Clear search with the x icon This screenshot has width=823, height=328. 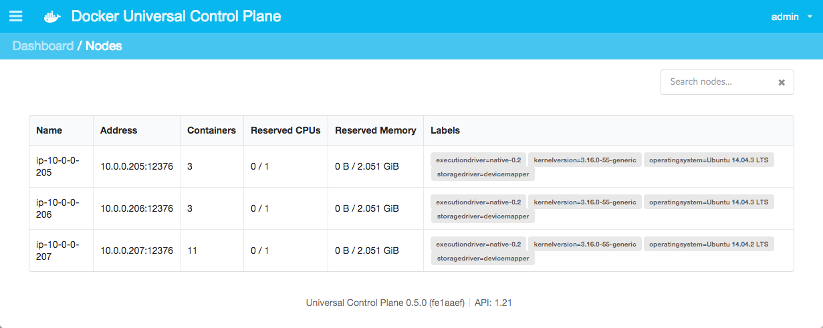point(782,82)
